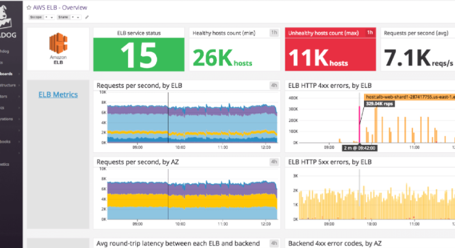This screenshot has height=248, width=455.
Task: Click the 11K hosts unhealthy count value
Action: (x=318, y=58)
